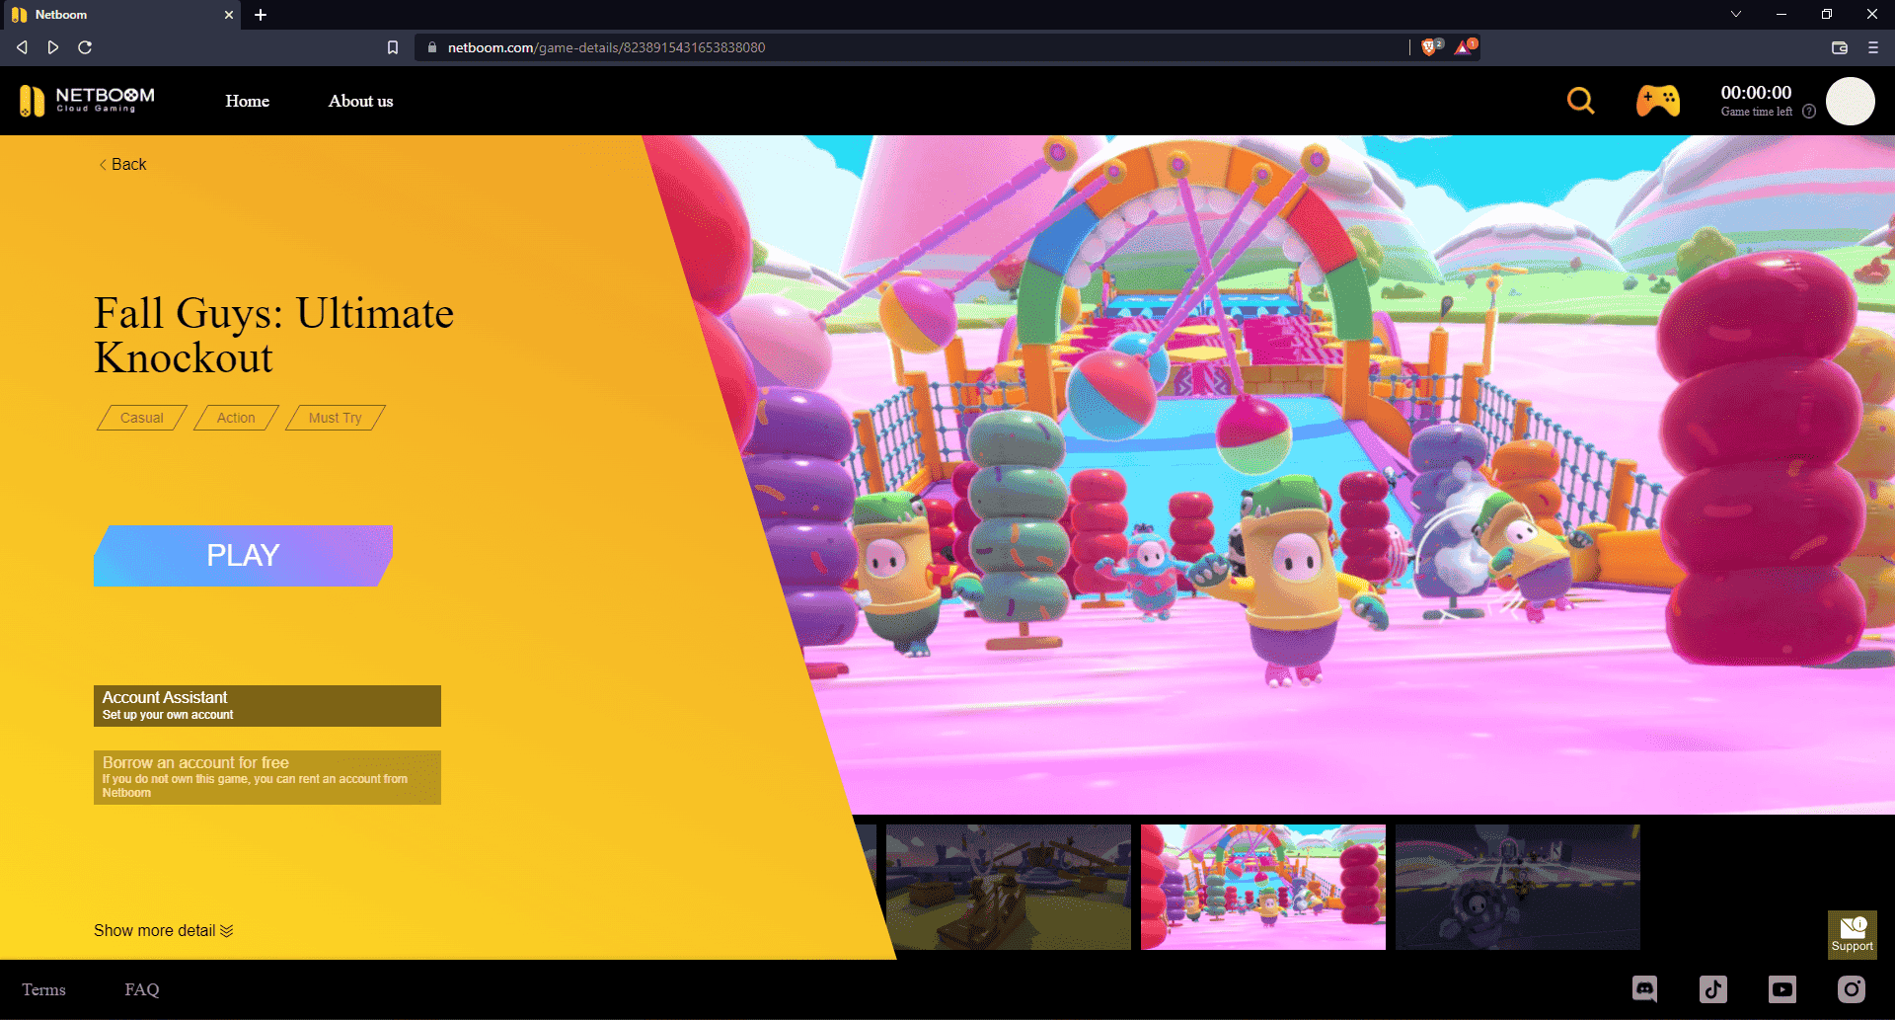Open the game search
This screenshot has width=1895, height=1020.
(x=1579, y=100)
